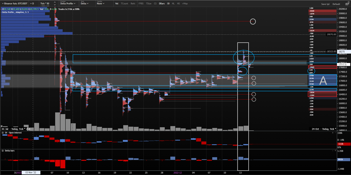
Task: Click the -305M delta level row
Action: (x=322, y=92)
